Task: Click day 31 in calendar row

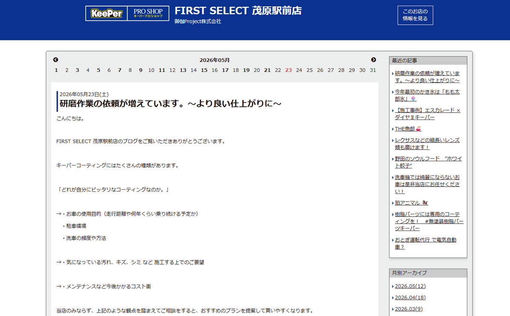Action: coord(373,70)
